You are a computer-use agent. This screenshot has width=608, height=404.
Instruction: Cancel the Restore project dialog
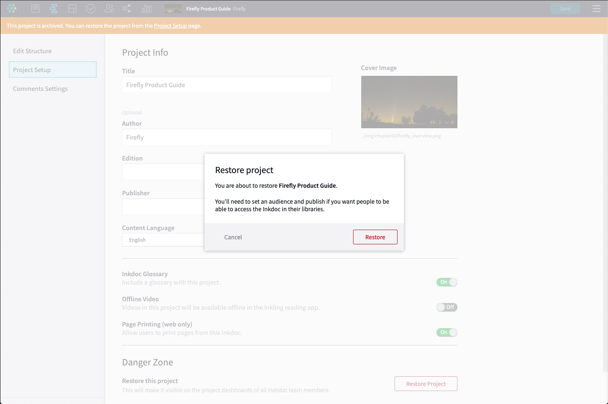(x=233, y=237)
